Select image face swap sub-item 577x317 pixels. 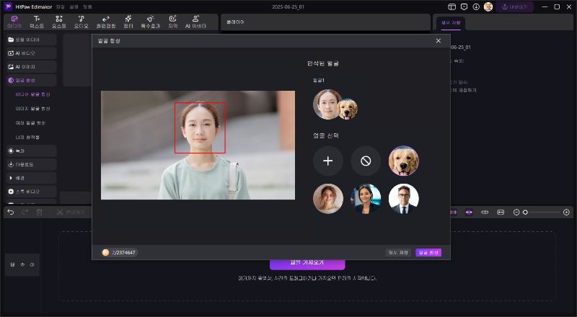pyautogui.click(x=32, y=109)
